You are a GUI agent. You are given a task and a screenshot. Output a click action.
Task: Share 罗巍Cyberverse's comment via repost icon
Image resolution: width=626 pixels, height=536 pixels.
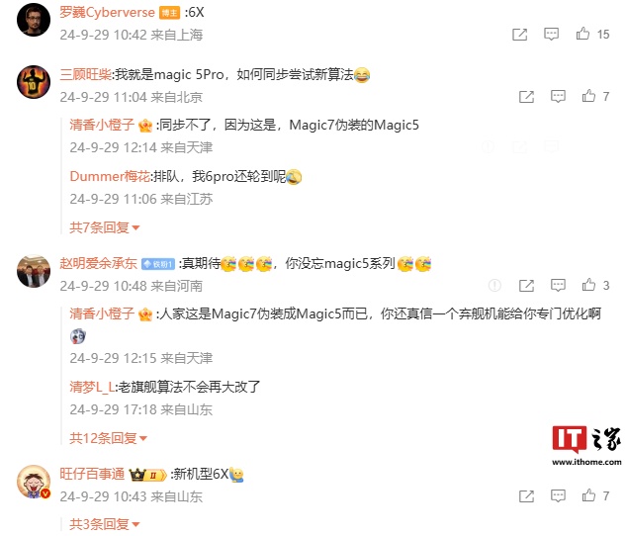click(519, 35)
